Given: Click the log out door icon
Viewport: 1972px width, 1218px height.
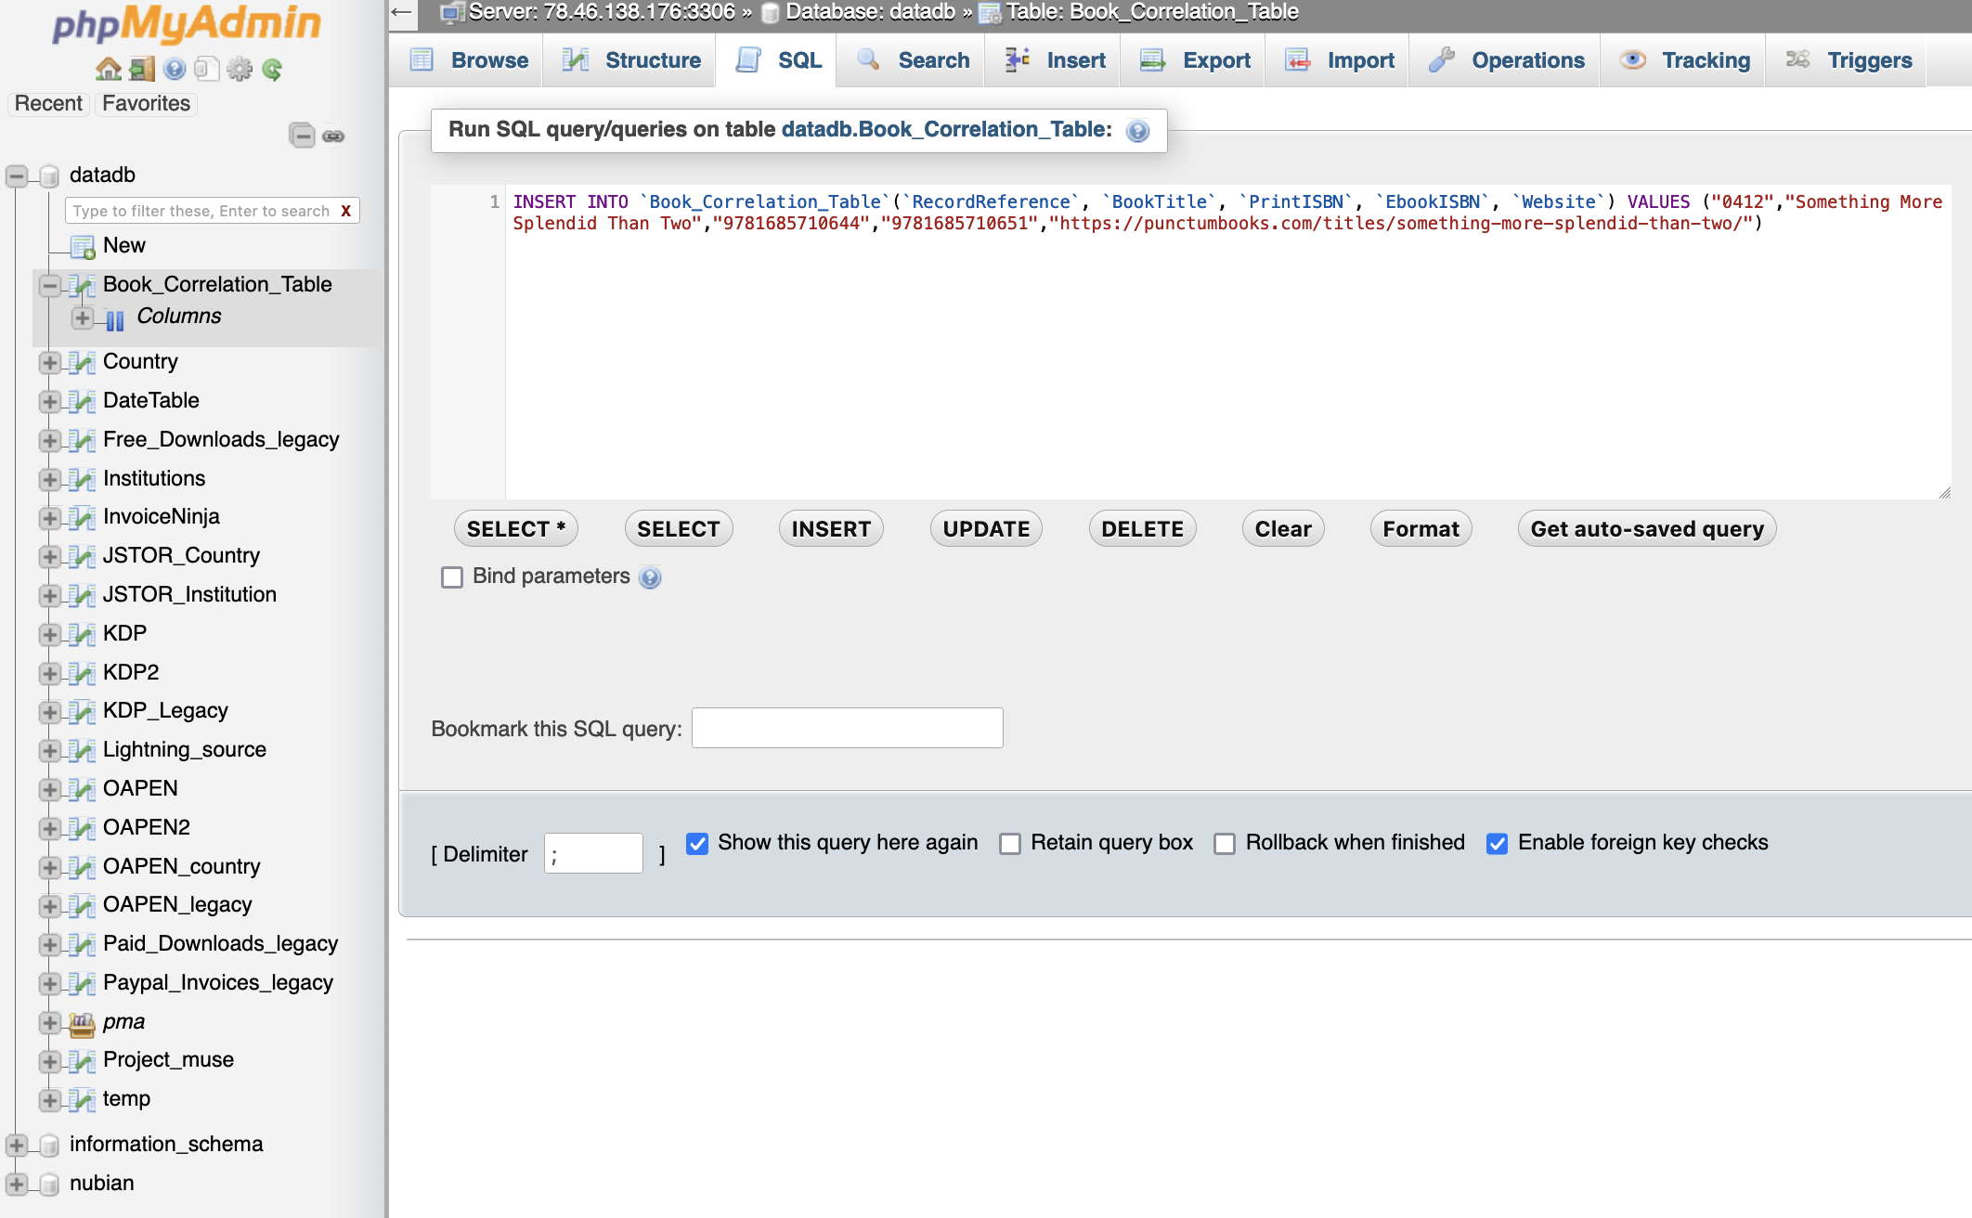Looking at the screenshot, I should click(142, 70).
